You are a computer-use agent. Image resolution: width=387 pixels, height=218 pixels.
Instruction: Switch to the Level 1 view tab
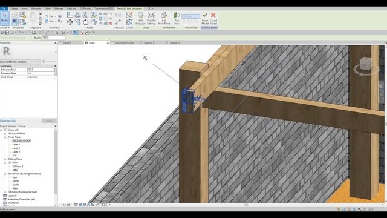(x=67, y=43)
